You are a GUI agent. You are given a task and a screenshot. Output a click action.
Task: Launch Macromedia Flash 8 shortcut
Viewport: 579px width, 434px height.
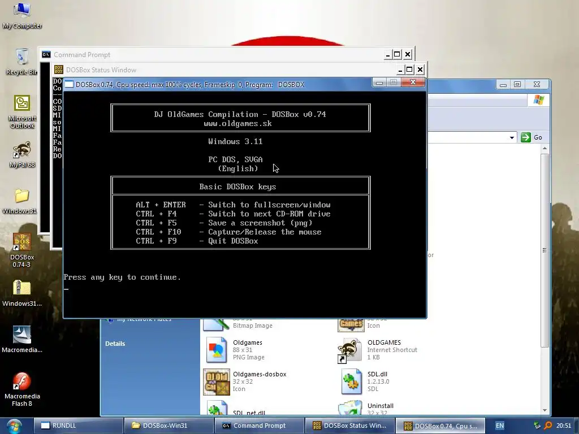pos(22,389)
